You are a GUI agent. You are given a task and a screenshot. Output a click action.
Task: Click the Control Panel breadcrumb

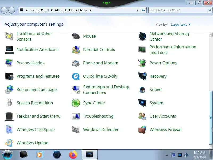click(x=39, y=10)
